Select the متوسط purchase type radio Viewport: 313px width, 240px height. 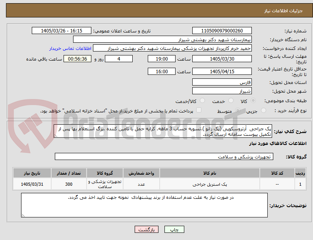(238, 110)
